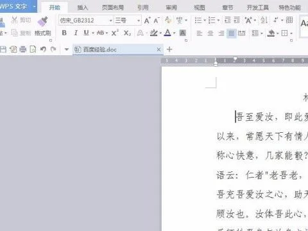The width and height of the screenshot is (308, 231).
Task: Expand the numbering style arrow
Action: point(218,21)
